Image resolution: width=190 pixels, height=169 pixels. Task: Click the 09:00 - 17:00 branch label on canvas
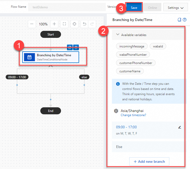pos(17,77)
